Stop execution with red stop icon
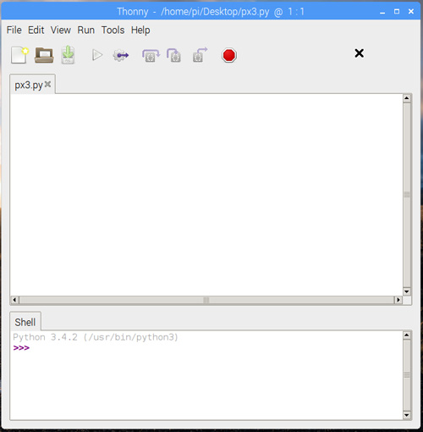The image size is (423, 432). 228,55
